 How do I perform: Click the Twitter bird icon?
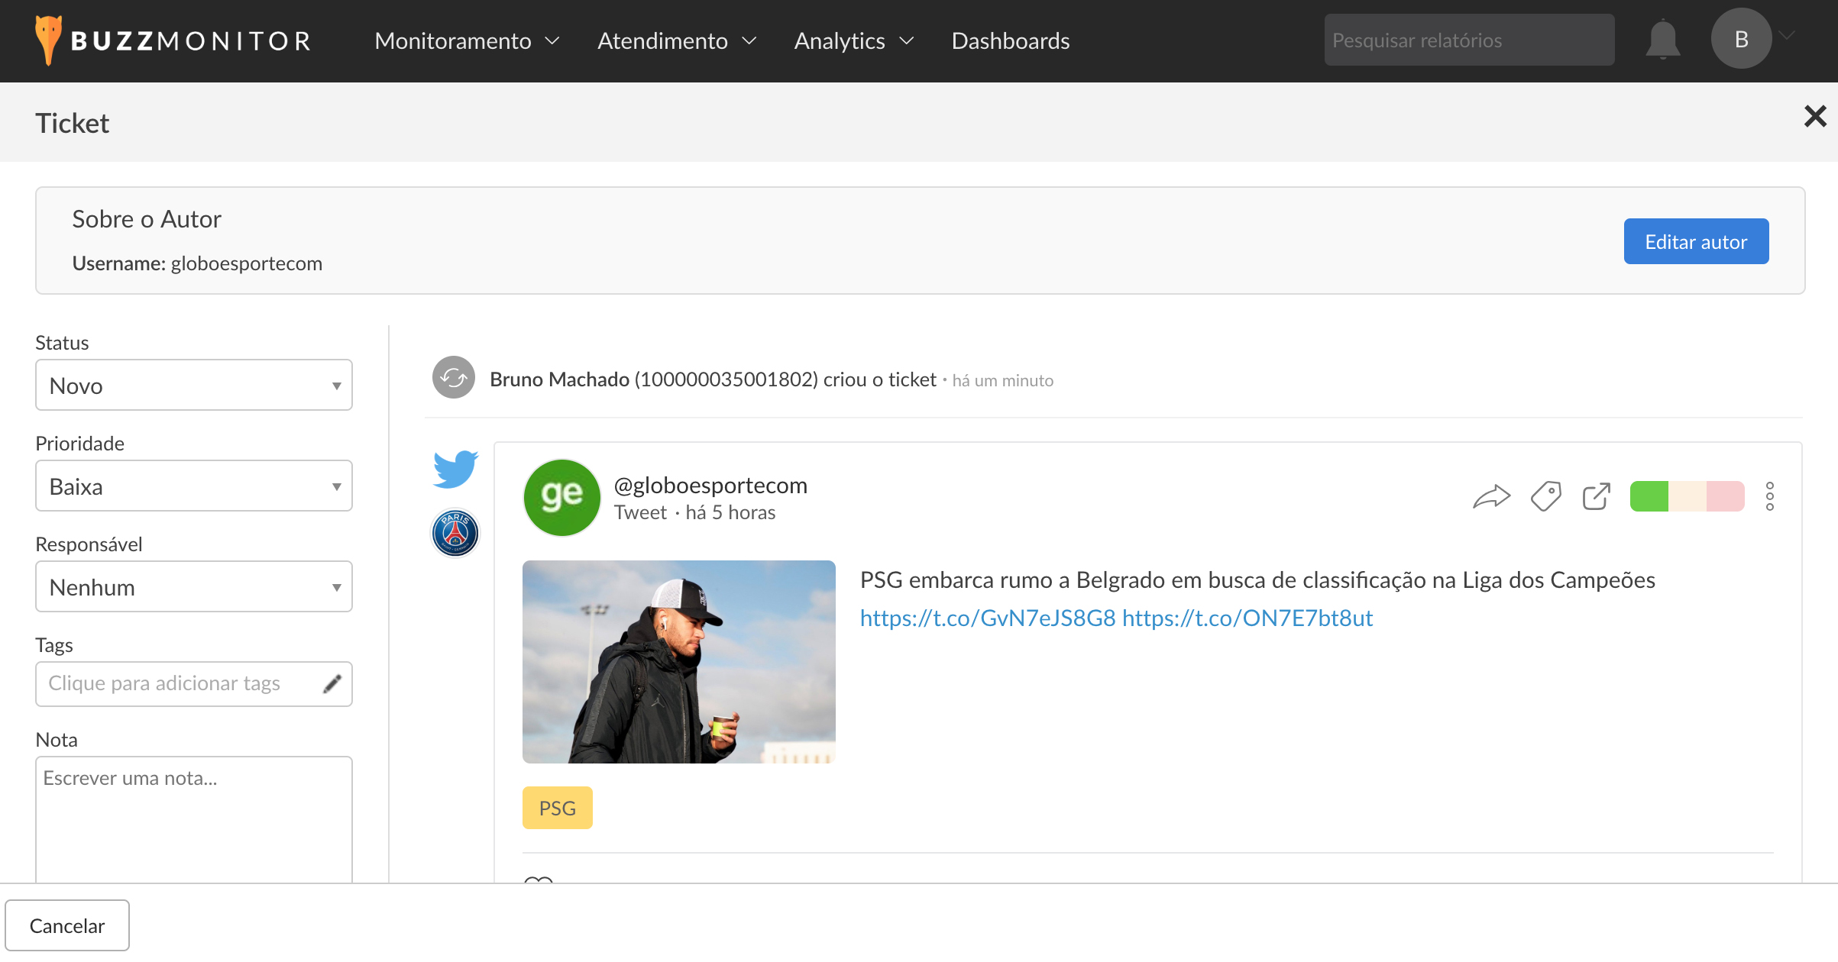[x=455, y=469]
